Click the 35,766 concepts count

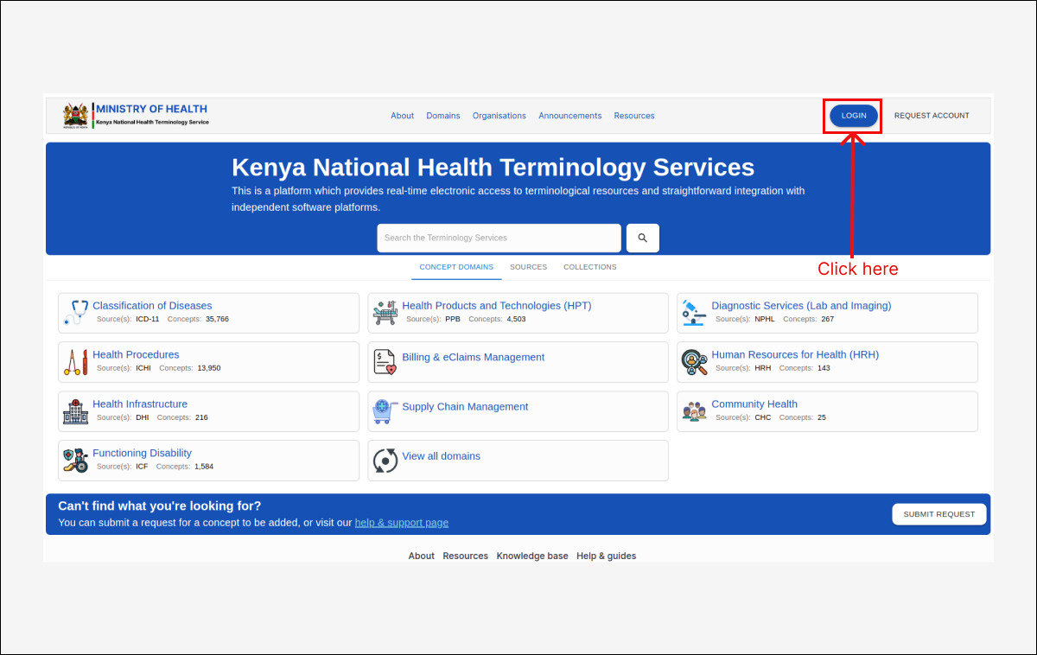coord(217,319)
